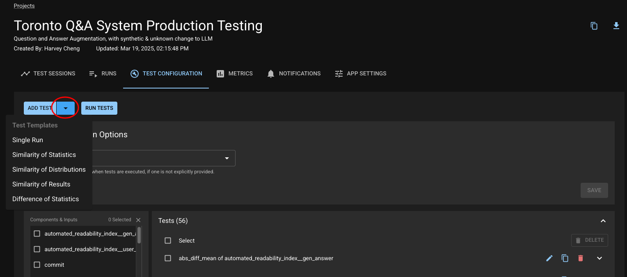Open the Metrics tab
This screenshot has width=627, height=277.
[234, 74]
